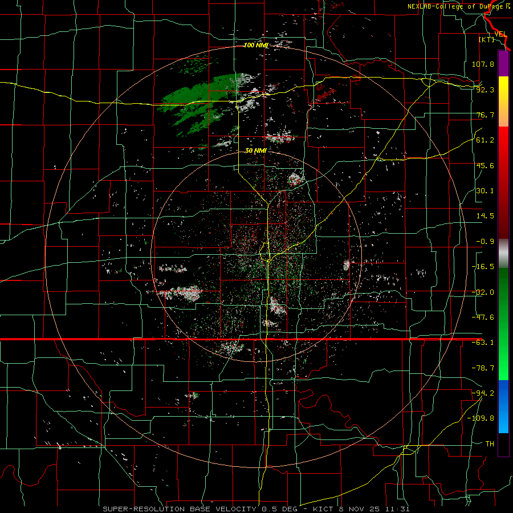The image size is (513, 513).
Task: Pick the green gradient color bar segment
Action: tap(503, 324)
